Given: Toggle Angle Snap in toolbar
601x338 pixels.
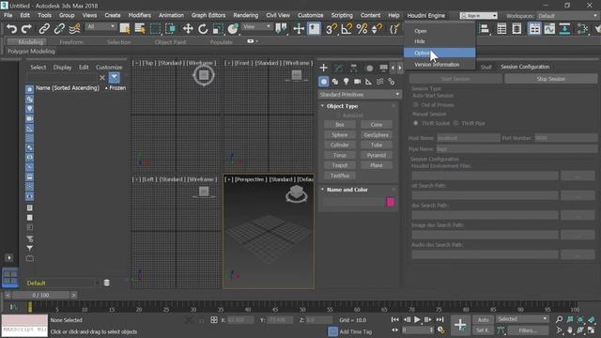Looking at the screenshot, I should click(x=347, y=29).
